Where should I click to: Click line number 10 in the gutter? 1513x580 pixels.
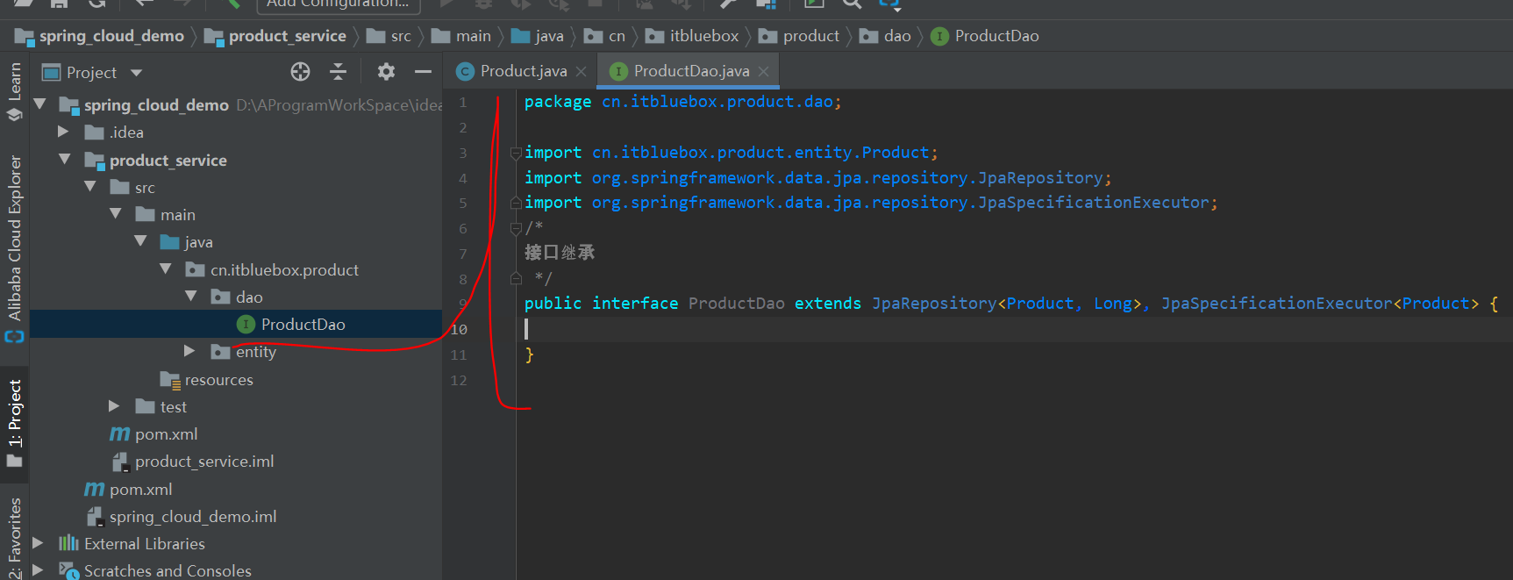click(x=459, y=330)
